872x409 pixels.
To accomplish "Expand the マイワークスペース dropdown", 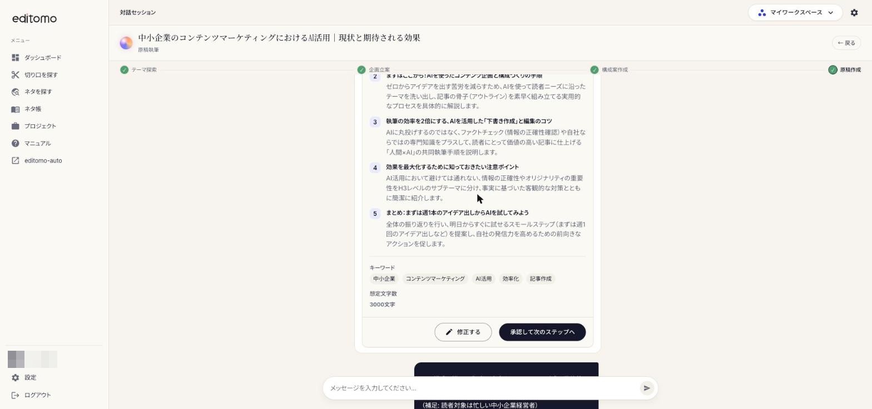I will tap(795, 12).
